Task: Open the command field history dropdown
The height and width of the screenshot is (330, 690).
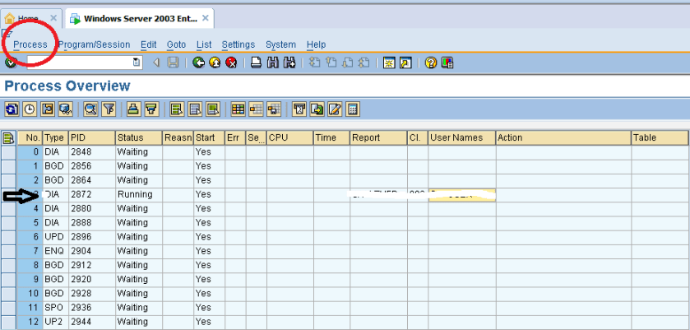Action: (x=137, y=63)
